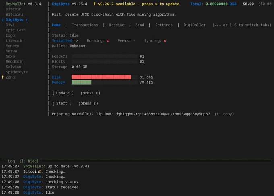Screen dimensions: 274x196
Task: Hide the Log panel via '(l: hide)'
Action: coord(29,161)
